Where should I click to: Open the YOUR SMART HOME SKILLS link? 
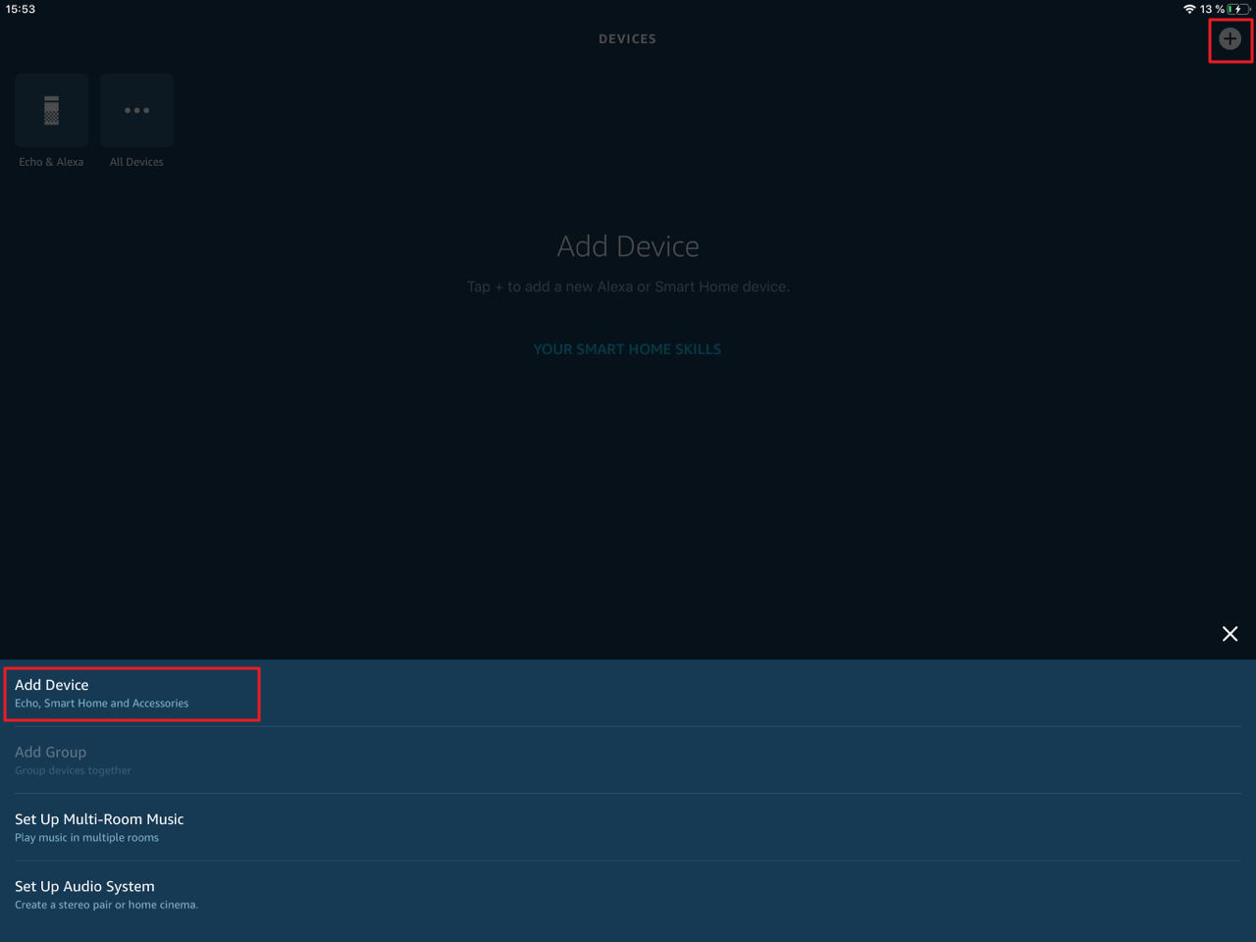tap(627, 349)
